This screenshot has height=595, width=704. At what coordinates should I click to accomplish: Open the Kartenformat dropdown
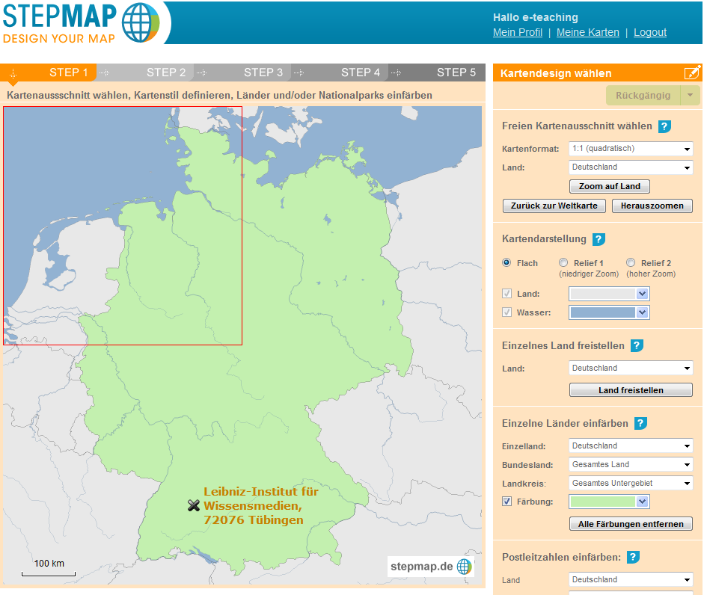pyautogui.click(x=631, y=149)
